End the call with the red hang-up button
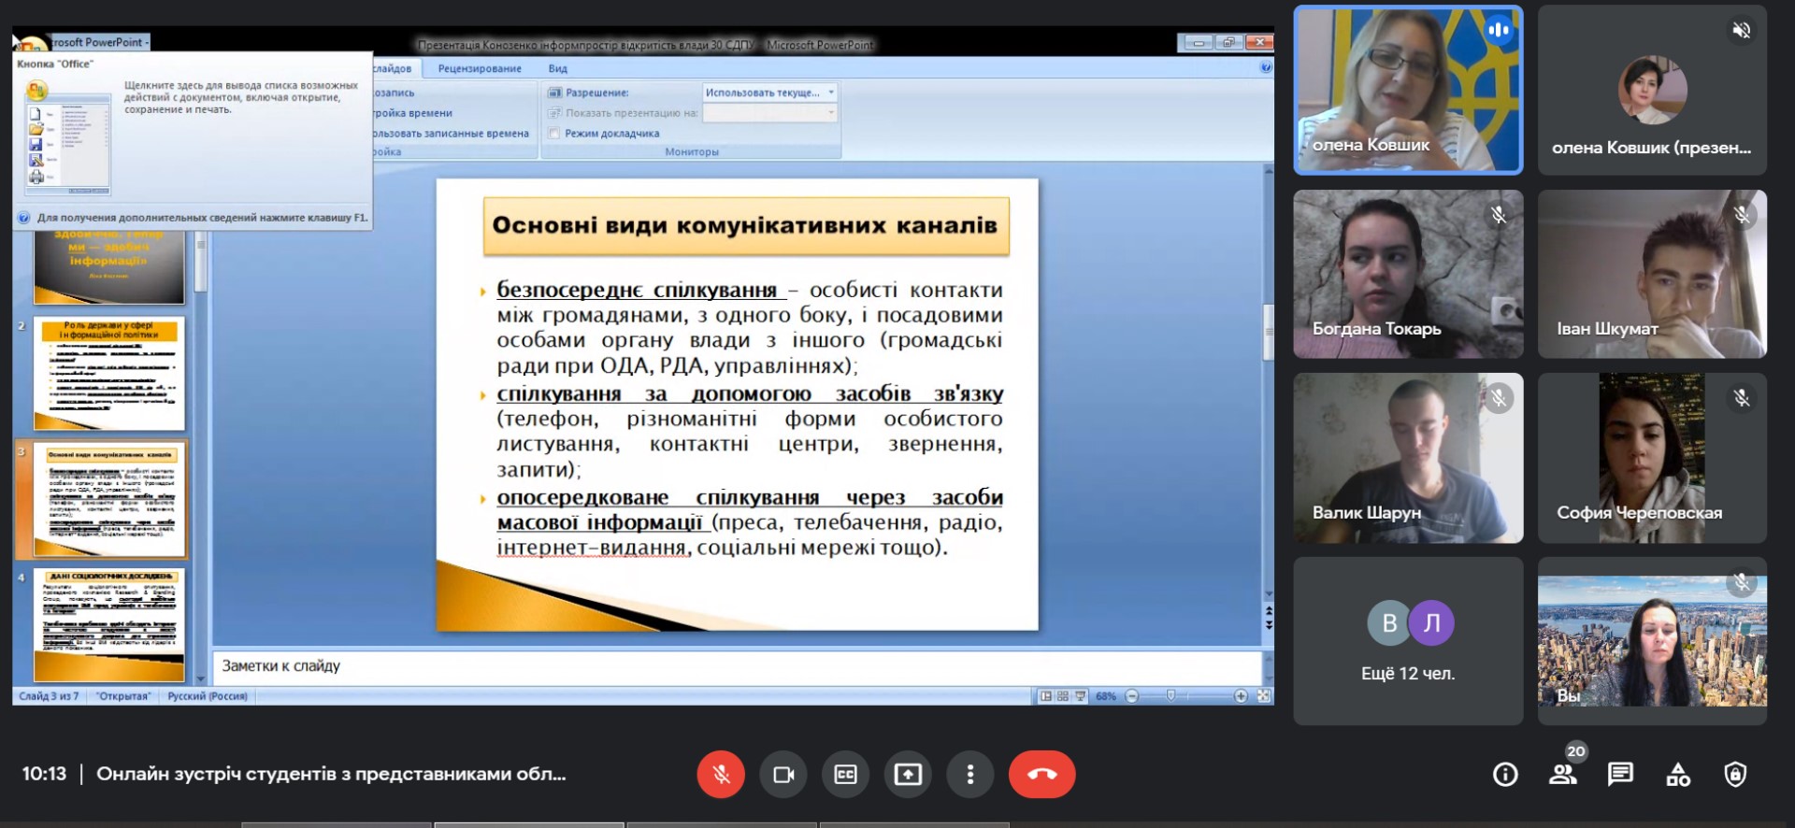Image resolution: width=1795 pixels, height=828 pixels. coord(1042,774)
